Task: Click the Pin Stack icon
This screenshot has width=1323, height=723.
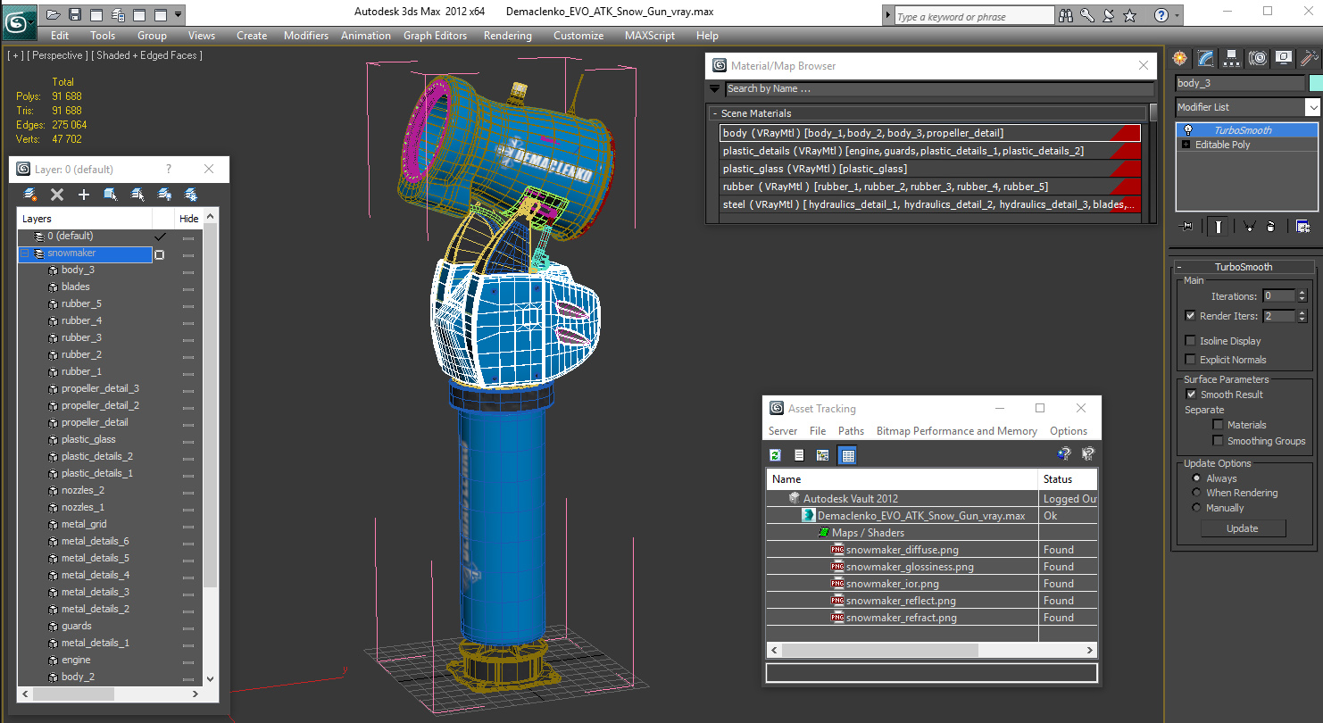Action: coord(1186,227)
